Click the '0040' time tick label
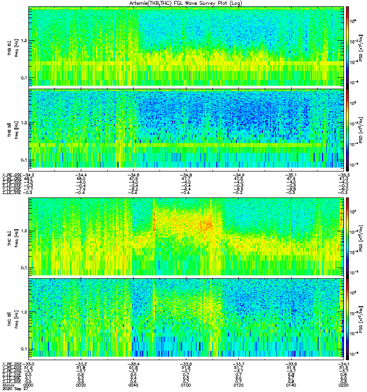 click(133, 385)
